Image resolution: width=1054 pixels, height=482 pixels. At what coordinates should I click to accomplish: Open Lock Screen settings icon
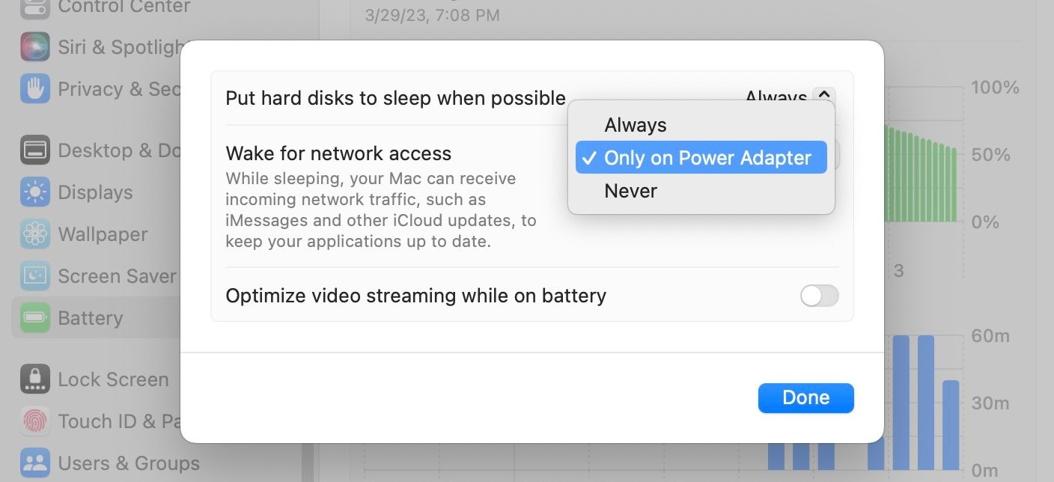(33, 379)
